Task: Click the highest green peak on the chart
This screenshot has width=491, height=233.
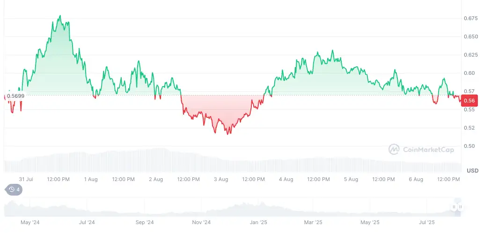Action: coord(60,16)
